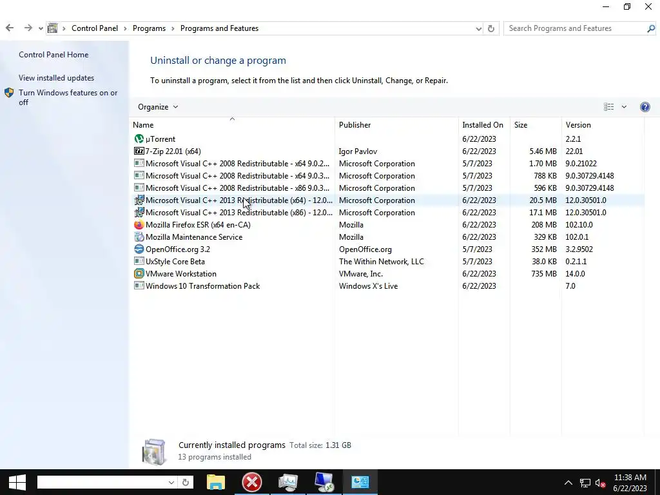Click the OpenOffice.org publisher cell

click(x=365, y=249)
